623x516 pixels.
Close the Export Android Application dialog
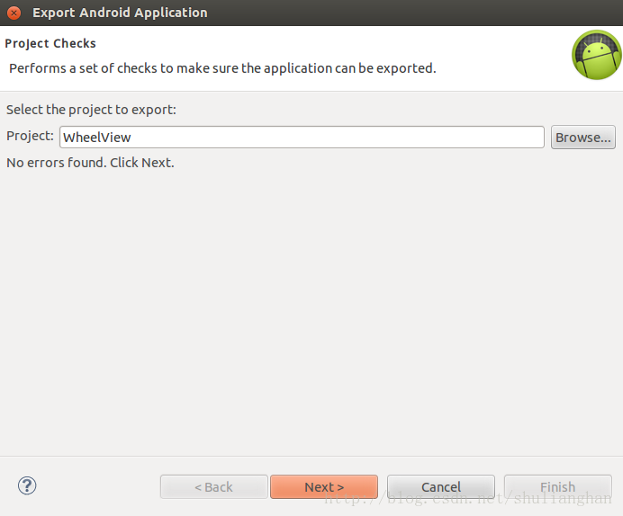[14, 13]
